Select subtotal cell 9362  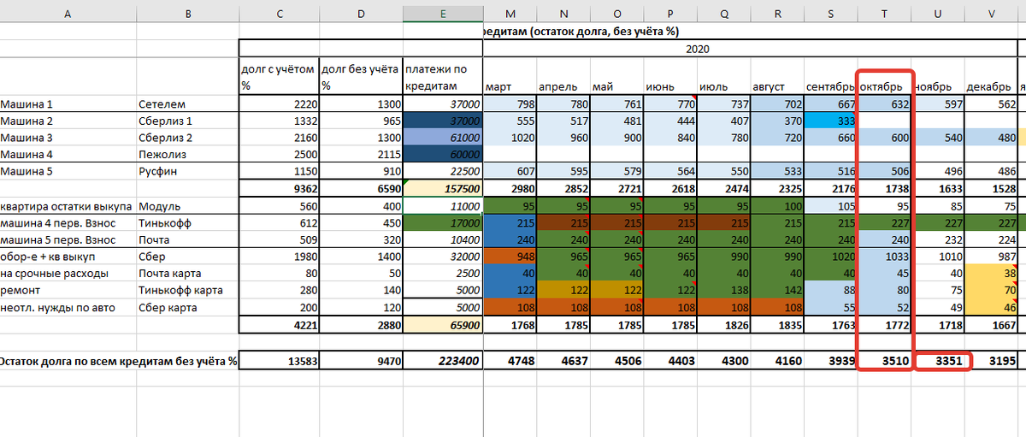[x=279, y=189]
